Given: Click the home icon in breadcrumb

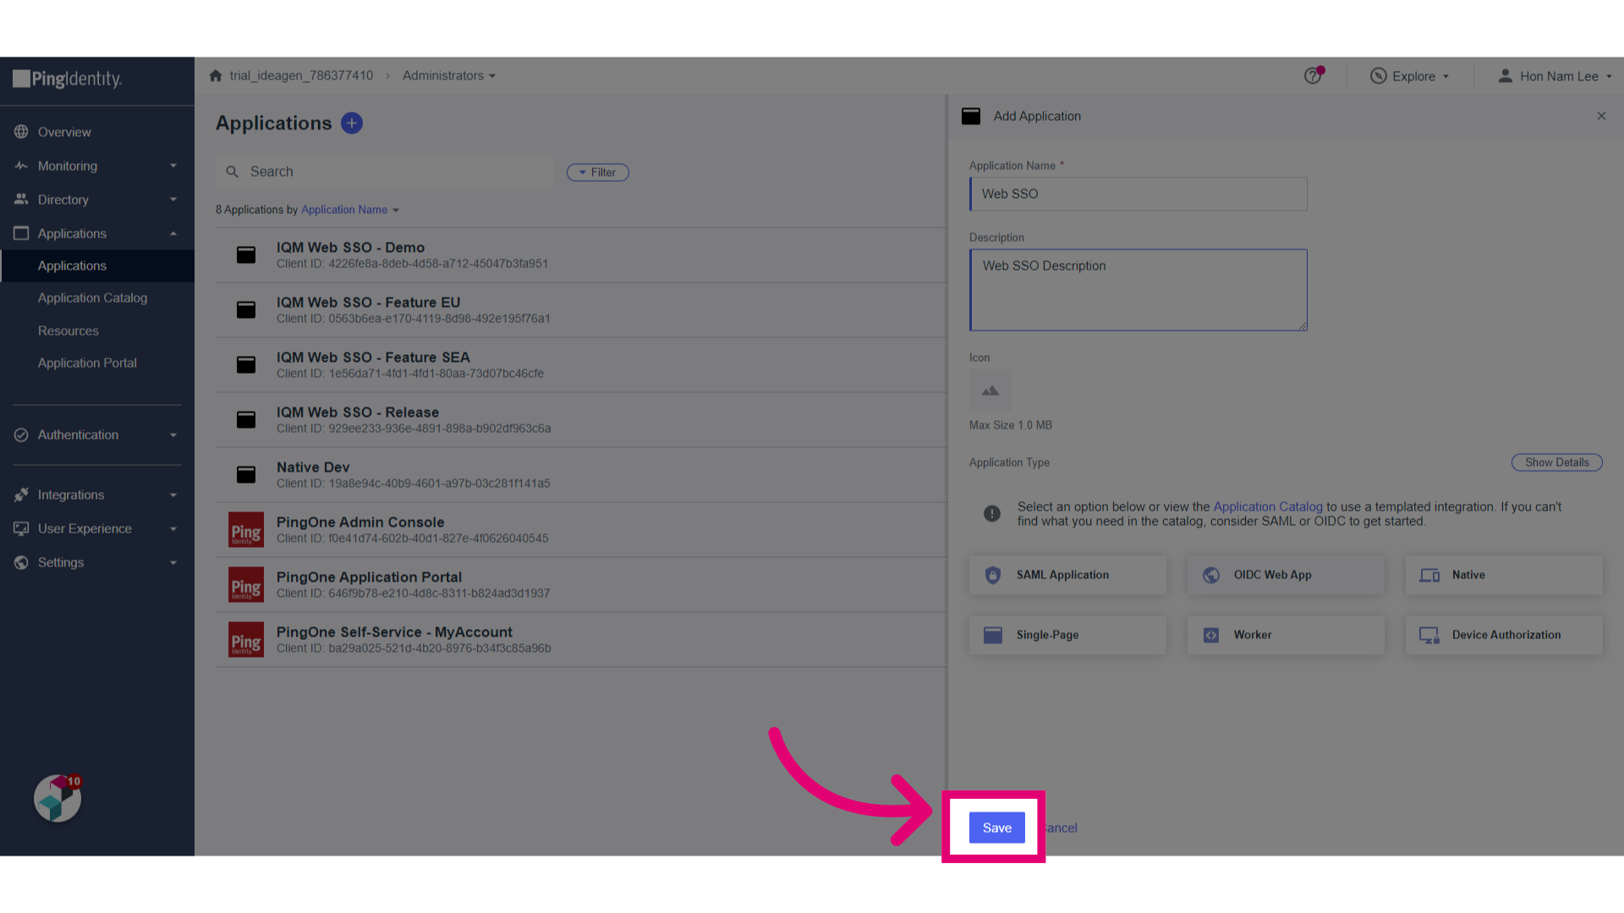Looking at the screenshot, I should 216,75.
